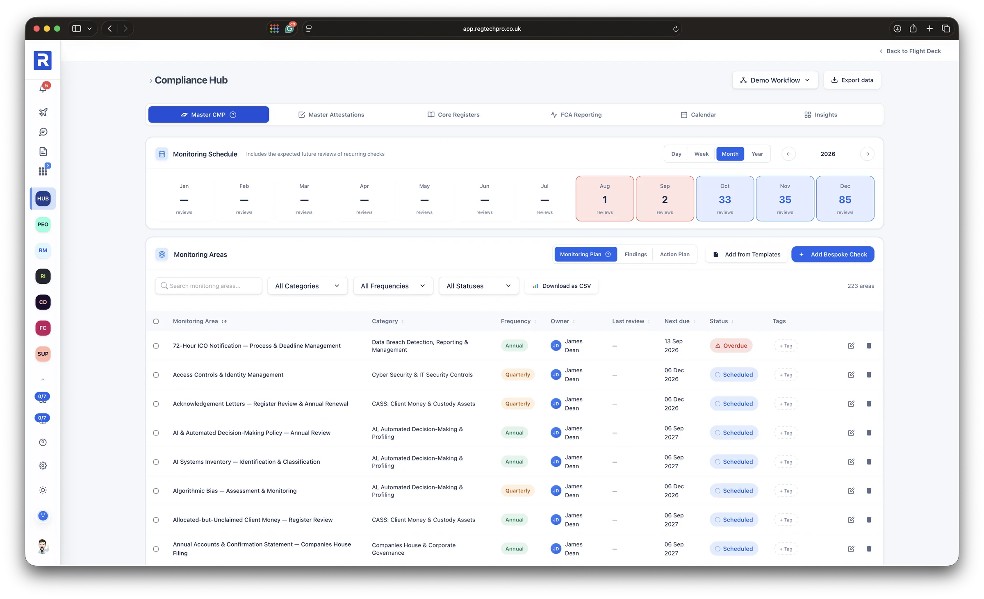
Task: Check the 72-Hour ICO Notification row checkbox
Action: pos(156,346)
